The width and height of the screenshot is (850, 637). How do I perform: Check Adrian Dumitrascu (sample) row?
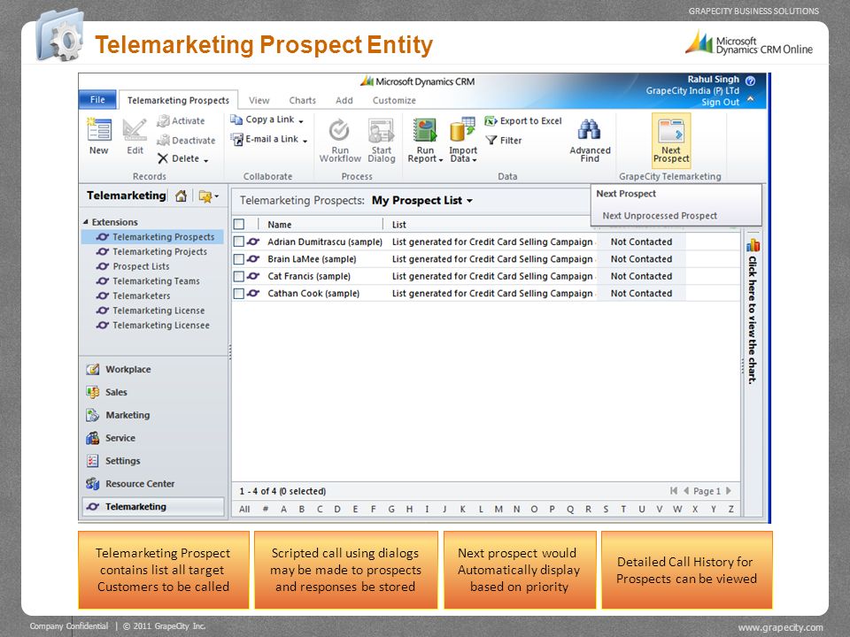click(238, 242)
